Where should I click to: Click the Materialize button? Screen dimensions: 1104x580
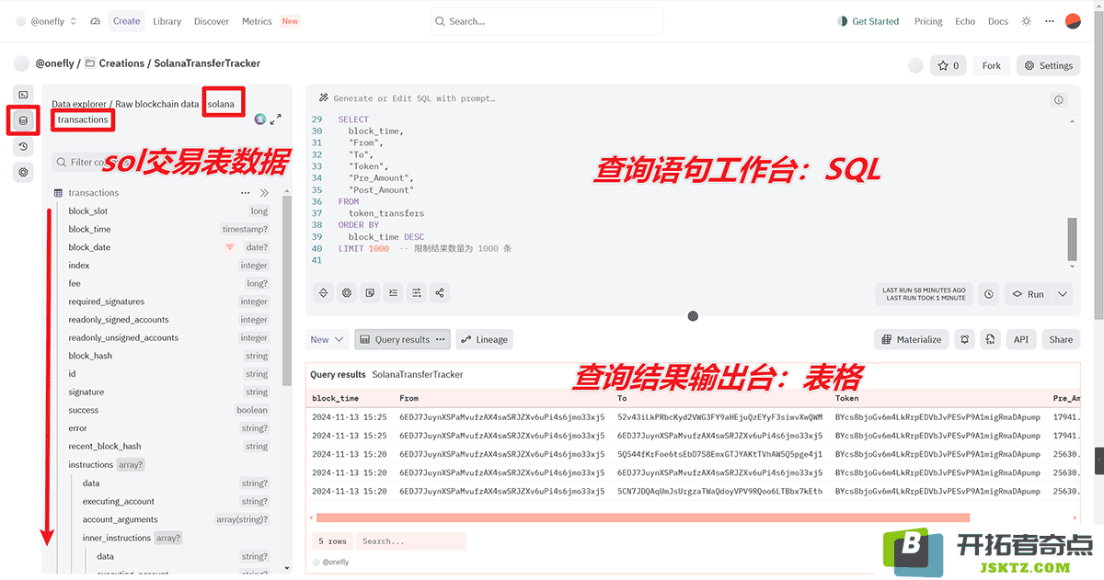point(911,339)
